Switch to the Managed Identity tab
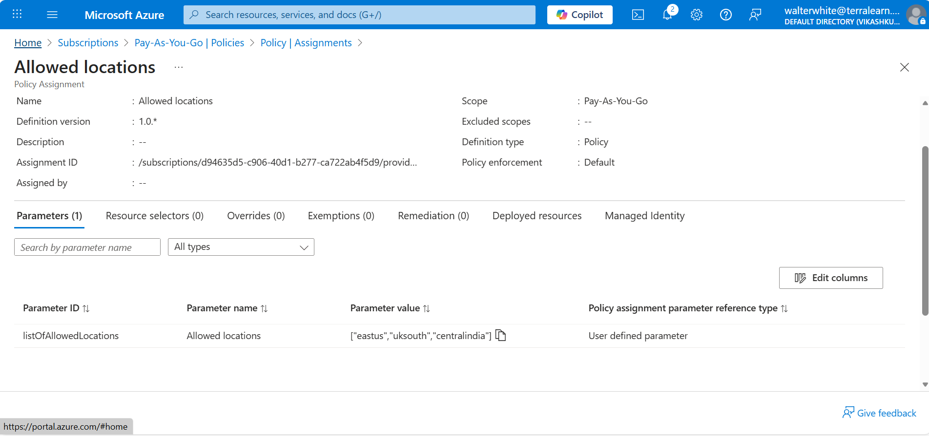Image resolution: width=929 pixels, height=436 pixels. (644, 216)
